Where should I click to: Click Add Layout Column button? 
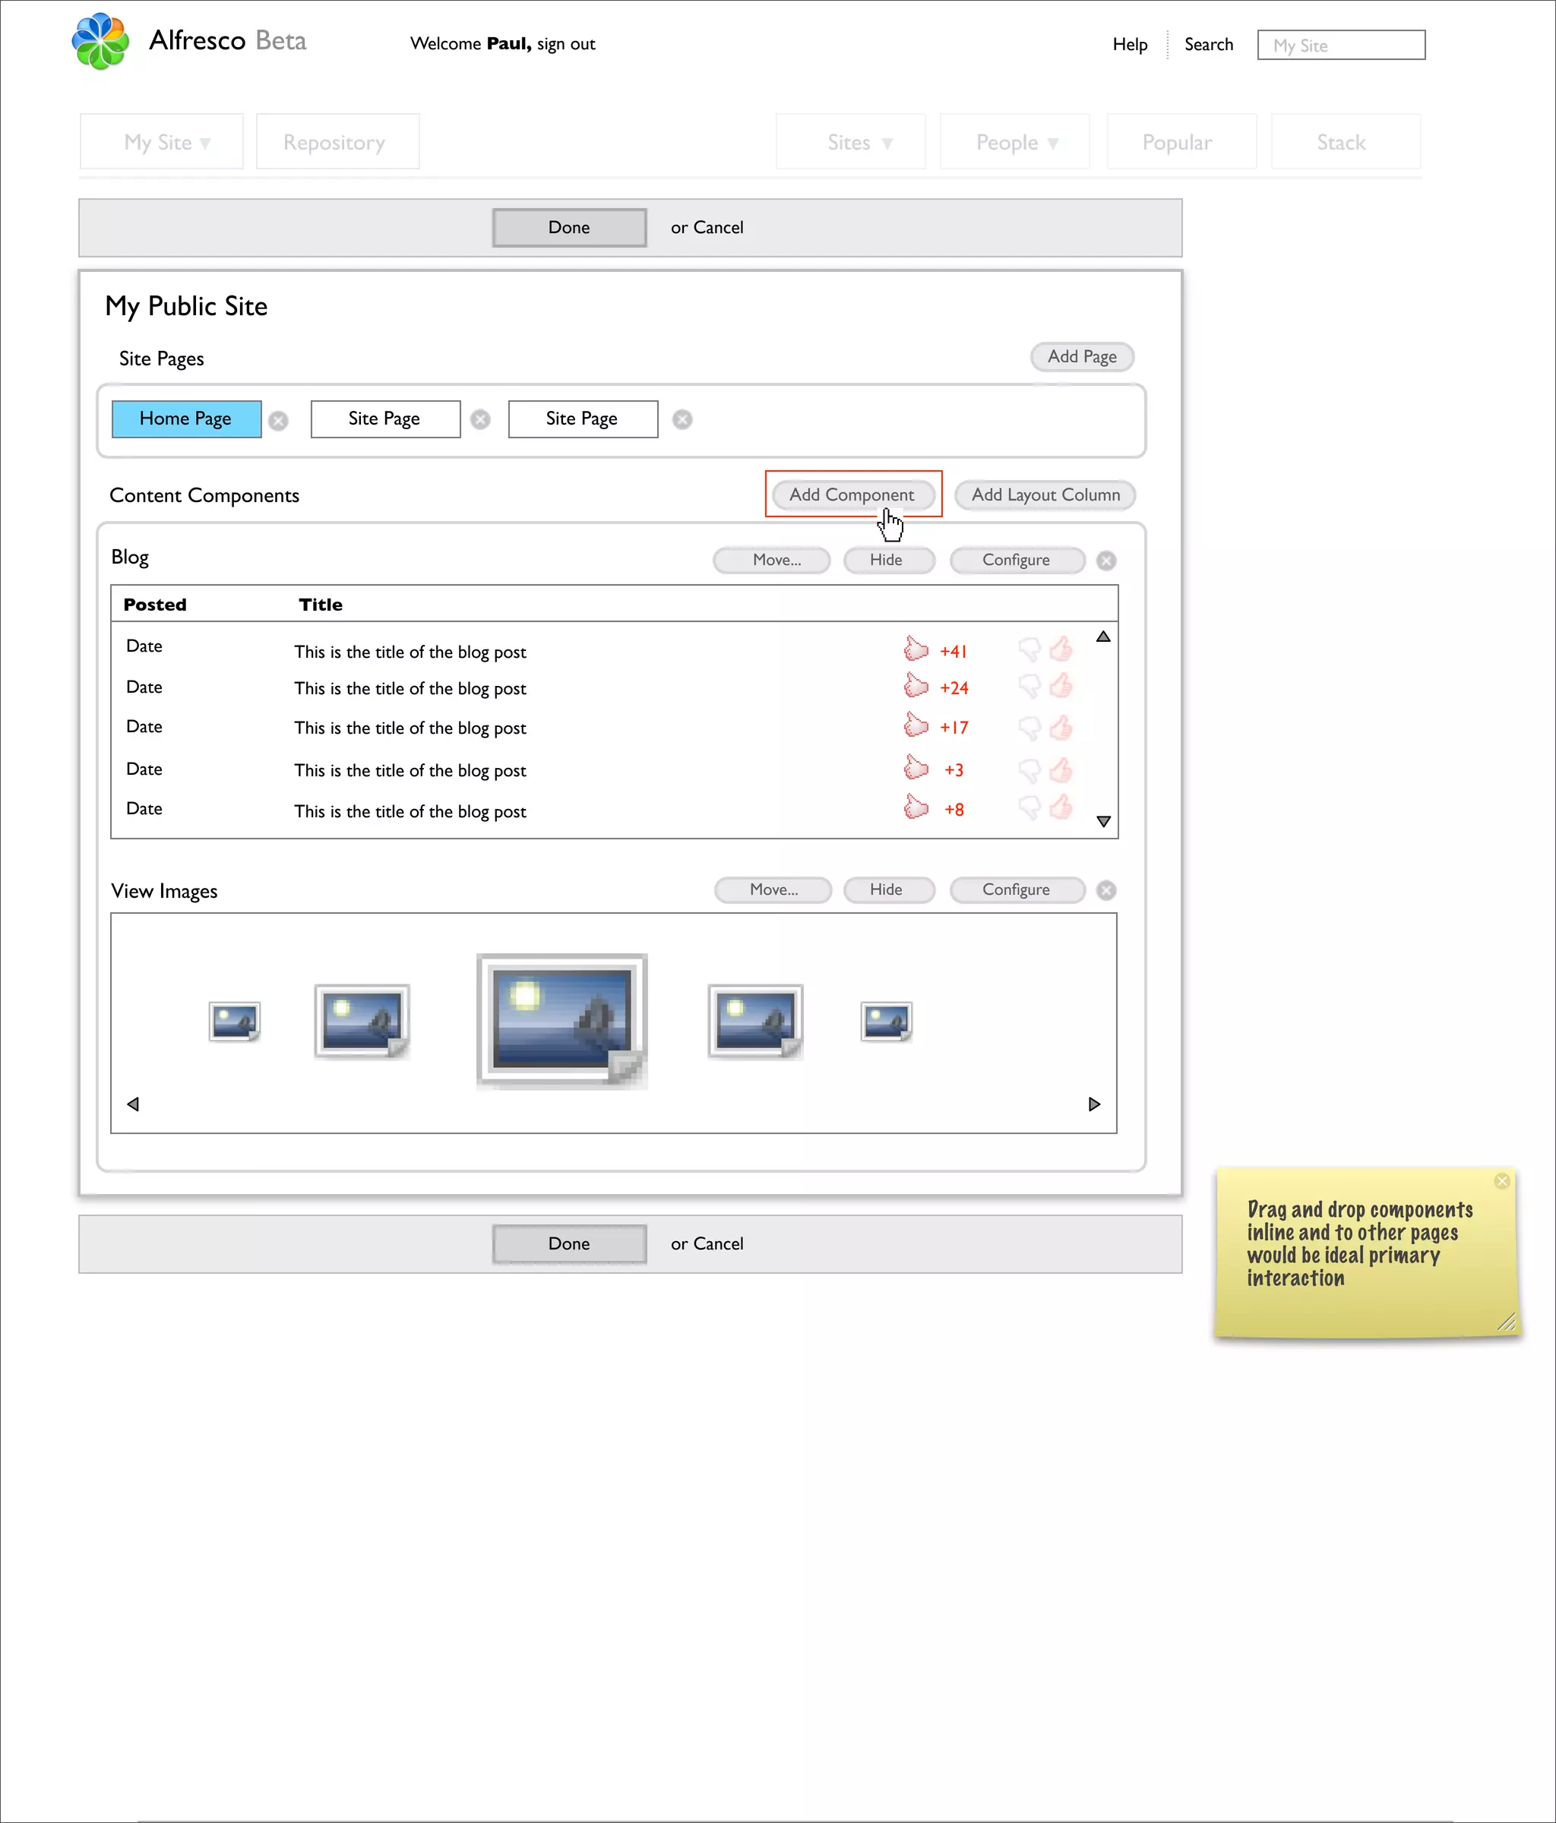1045,494
